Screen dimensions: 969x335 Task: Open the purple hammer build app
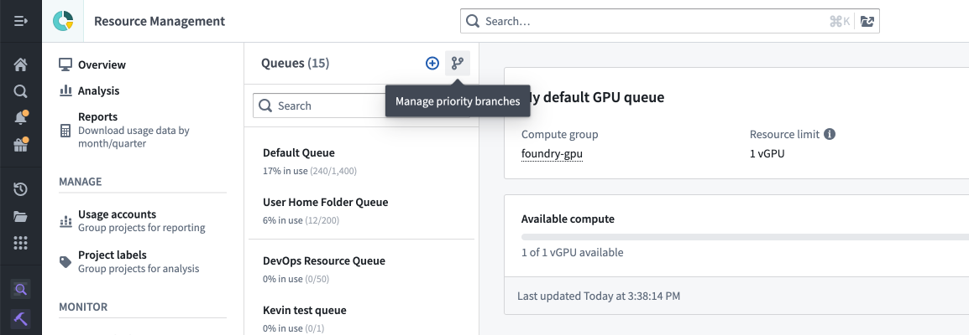(20, 319)
